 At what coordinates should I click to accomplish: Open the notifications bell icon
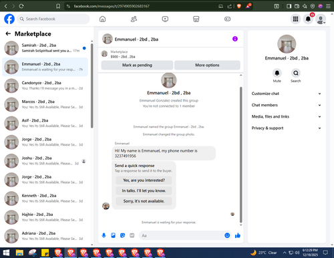pos(308,19)
